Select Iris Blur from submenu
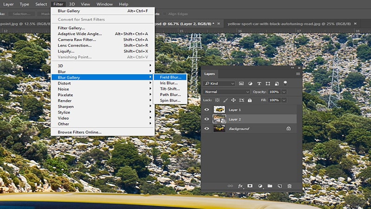This screenshot has height=209, width=371. pyautogui.click(x=170, y=83)
